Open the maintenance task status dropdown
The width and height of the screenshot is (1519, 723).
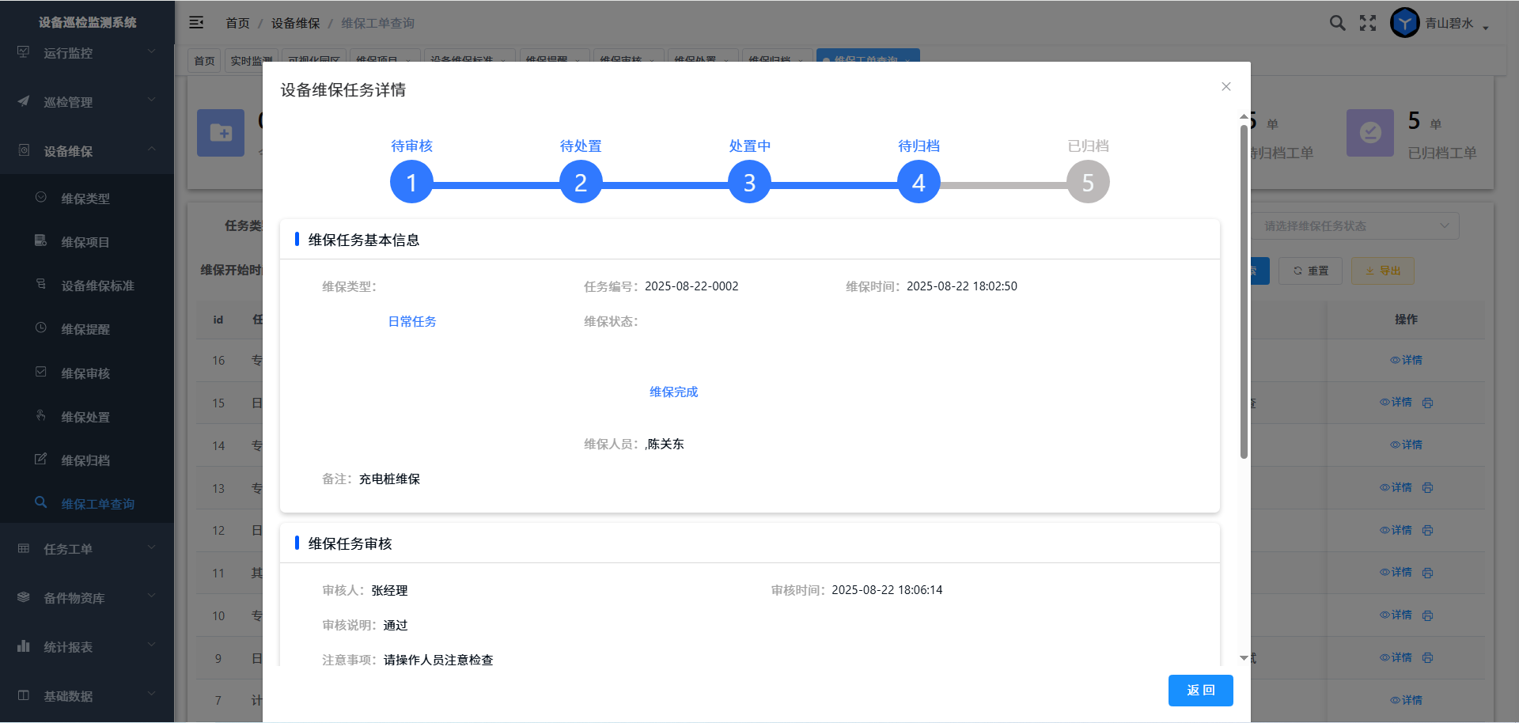1356,226
